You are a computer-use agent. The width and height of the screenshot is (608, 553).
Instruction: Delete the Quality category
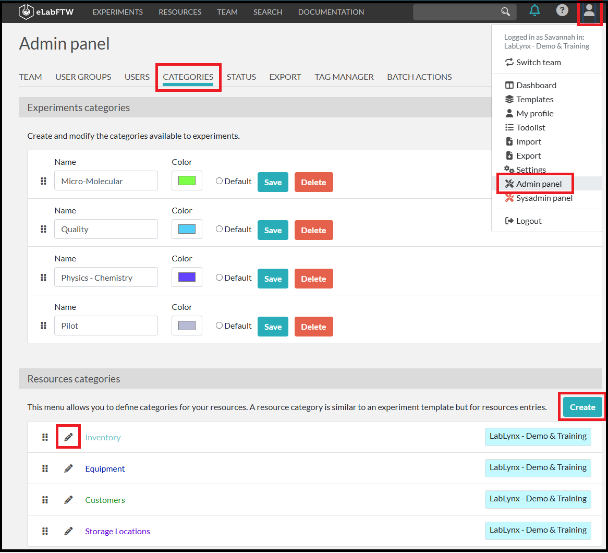coord(313,230)
